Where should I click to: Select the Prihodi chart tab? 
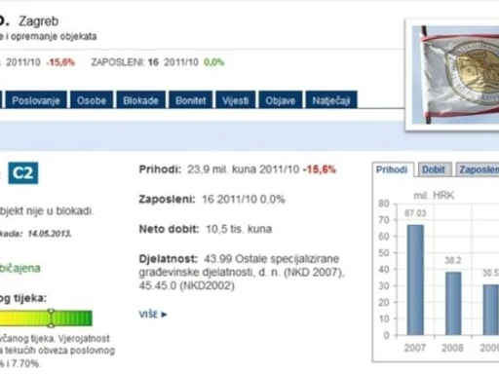[x=392, y=169]
